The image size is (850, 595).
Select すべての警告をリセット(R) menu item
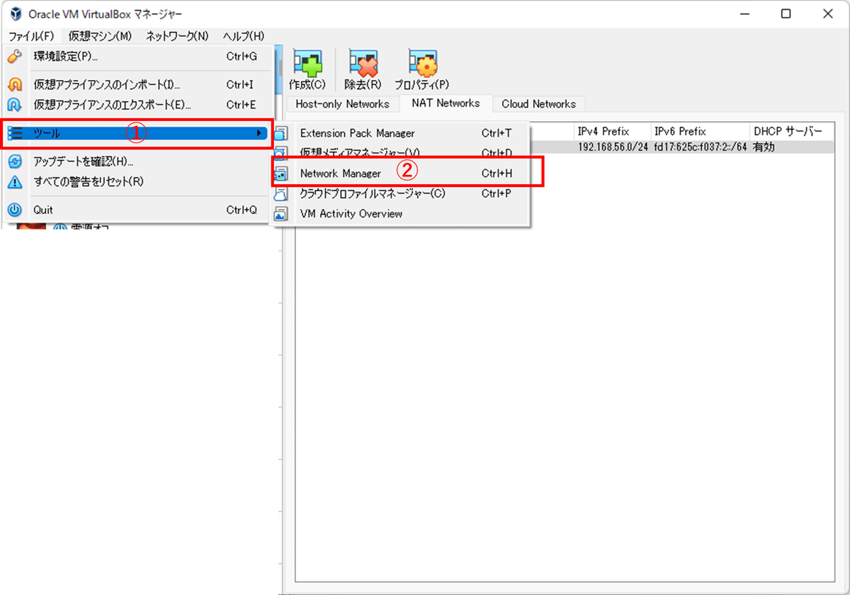pyautogui.click(x=137, y=181)
